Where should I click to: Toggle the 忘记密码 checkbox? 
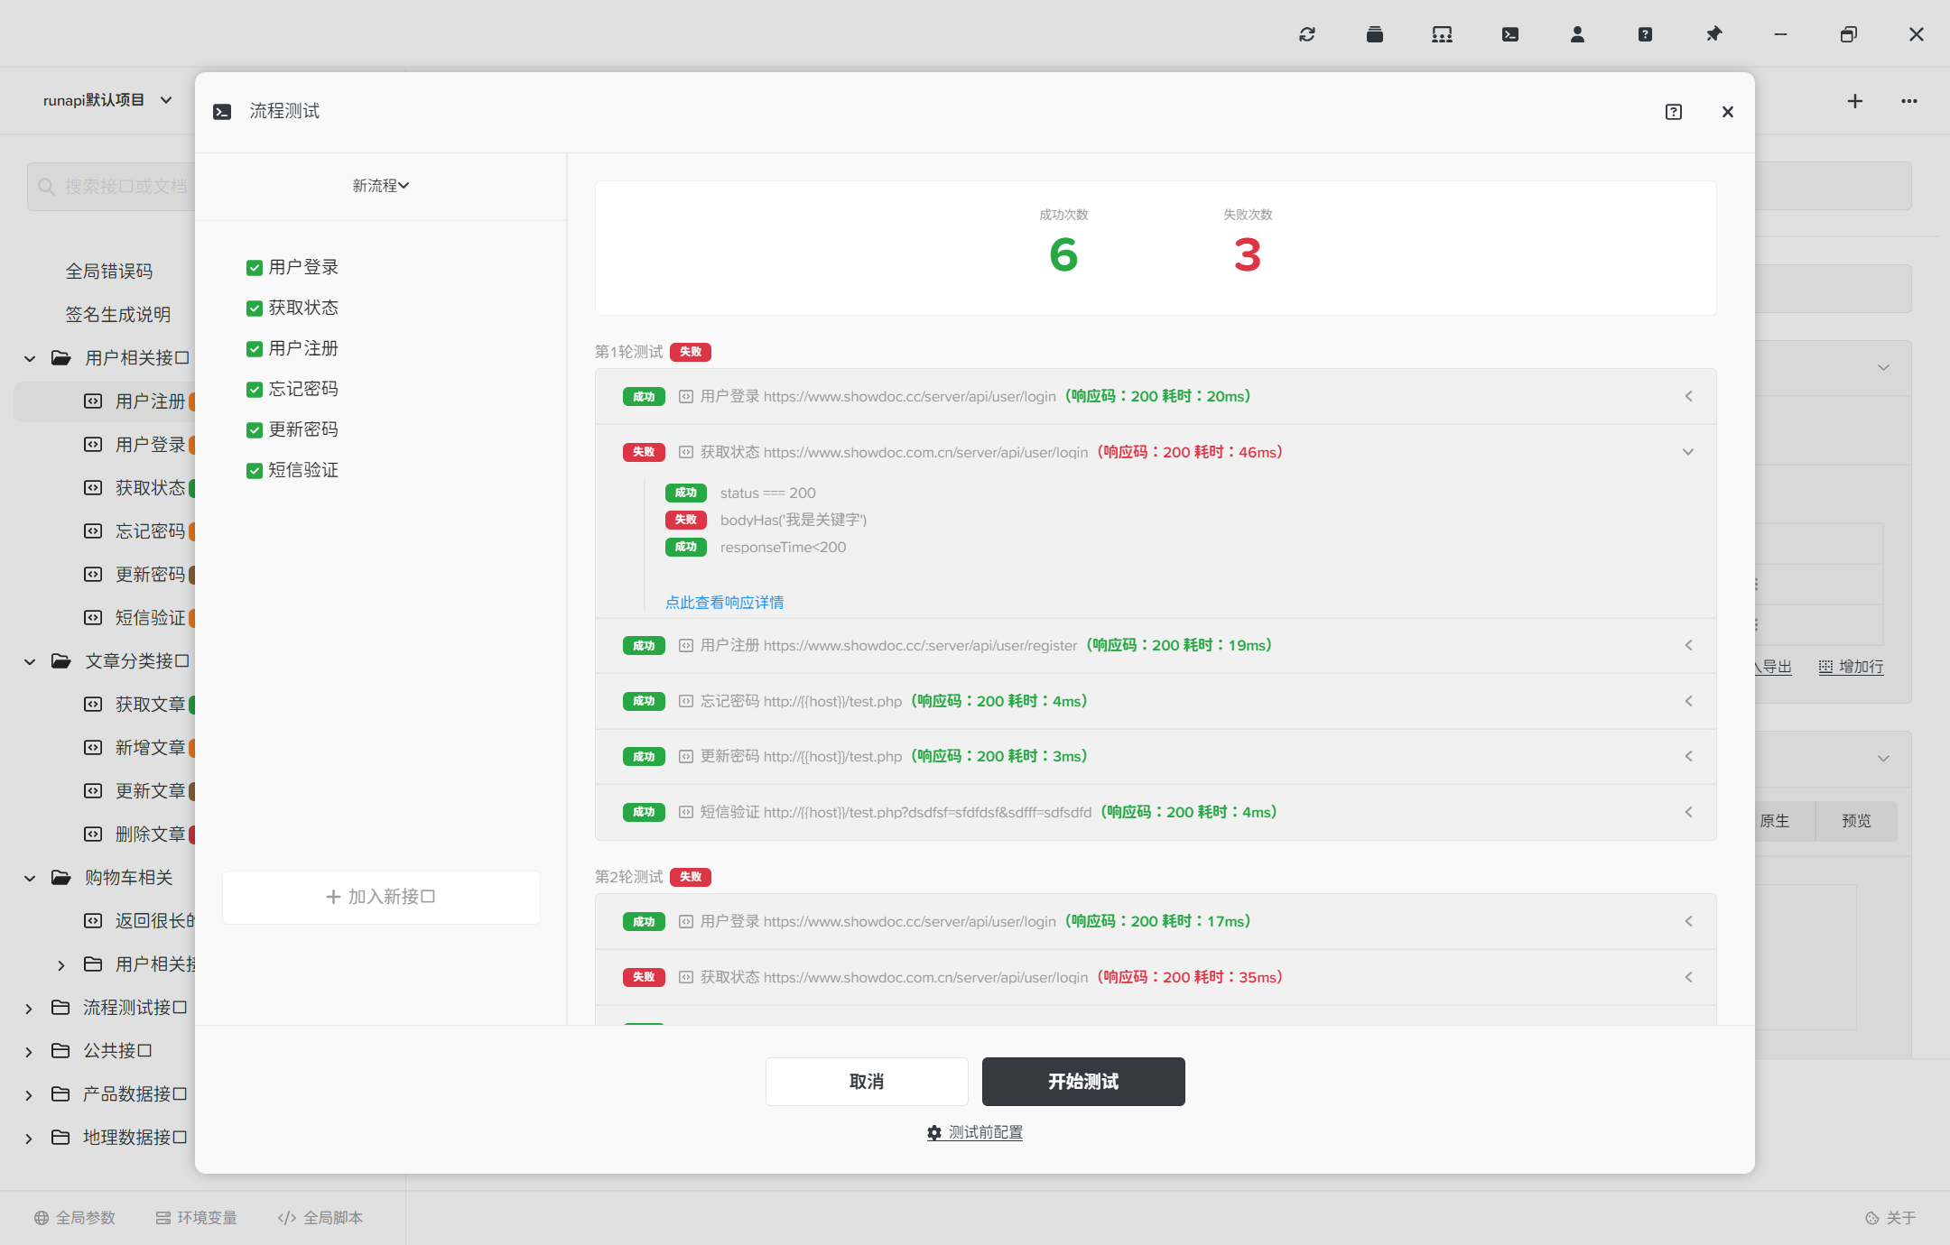(254, 388)
